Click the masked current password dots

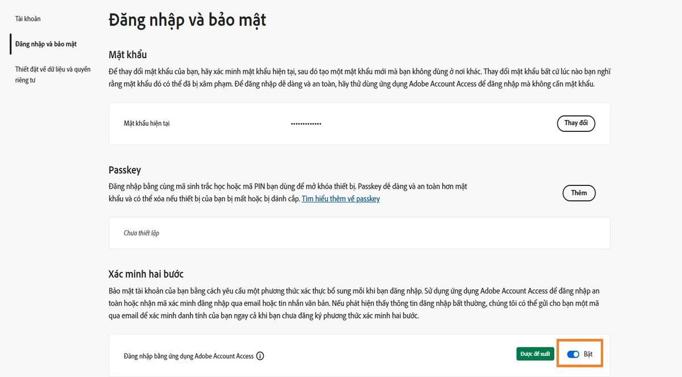click(306, 123)
